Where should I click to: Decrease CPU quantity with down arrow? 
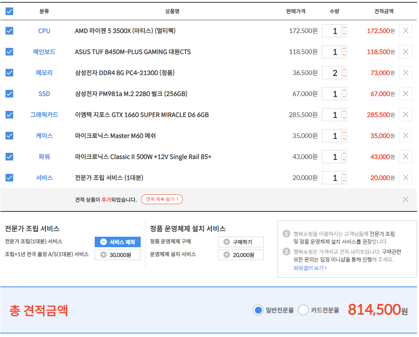[344, 34]
